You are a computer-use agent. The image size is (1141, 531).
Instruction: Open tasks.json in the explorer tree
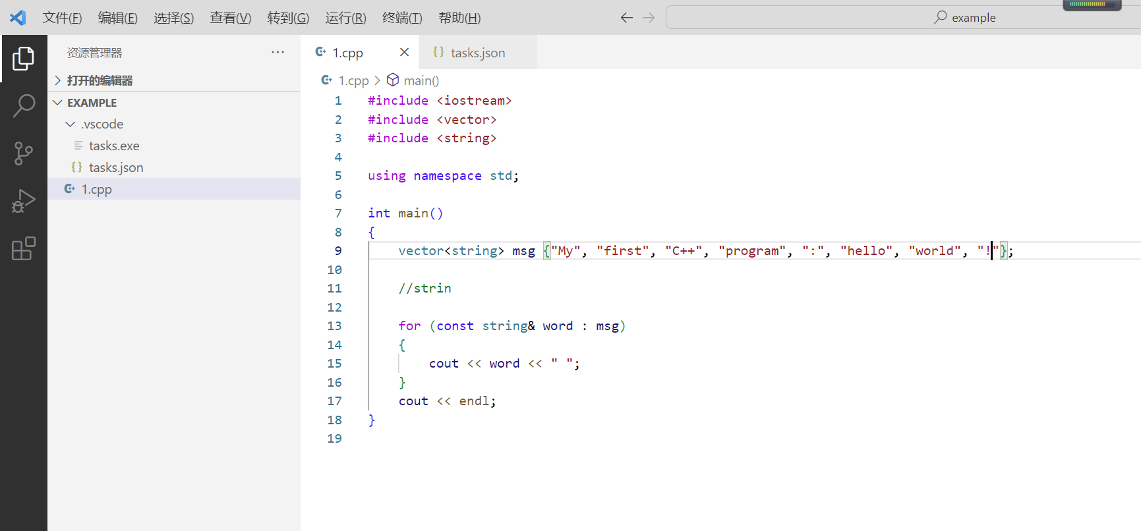(174, 167)
